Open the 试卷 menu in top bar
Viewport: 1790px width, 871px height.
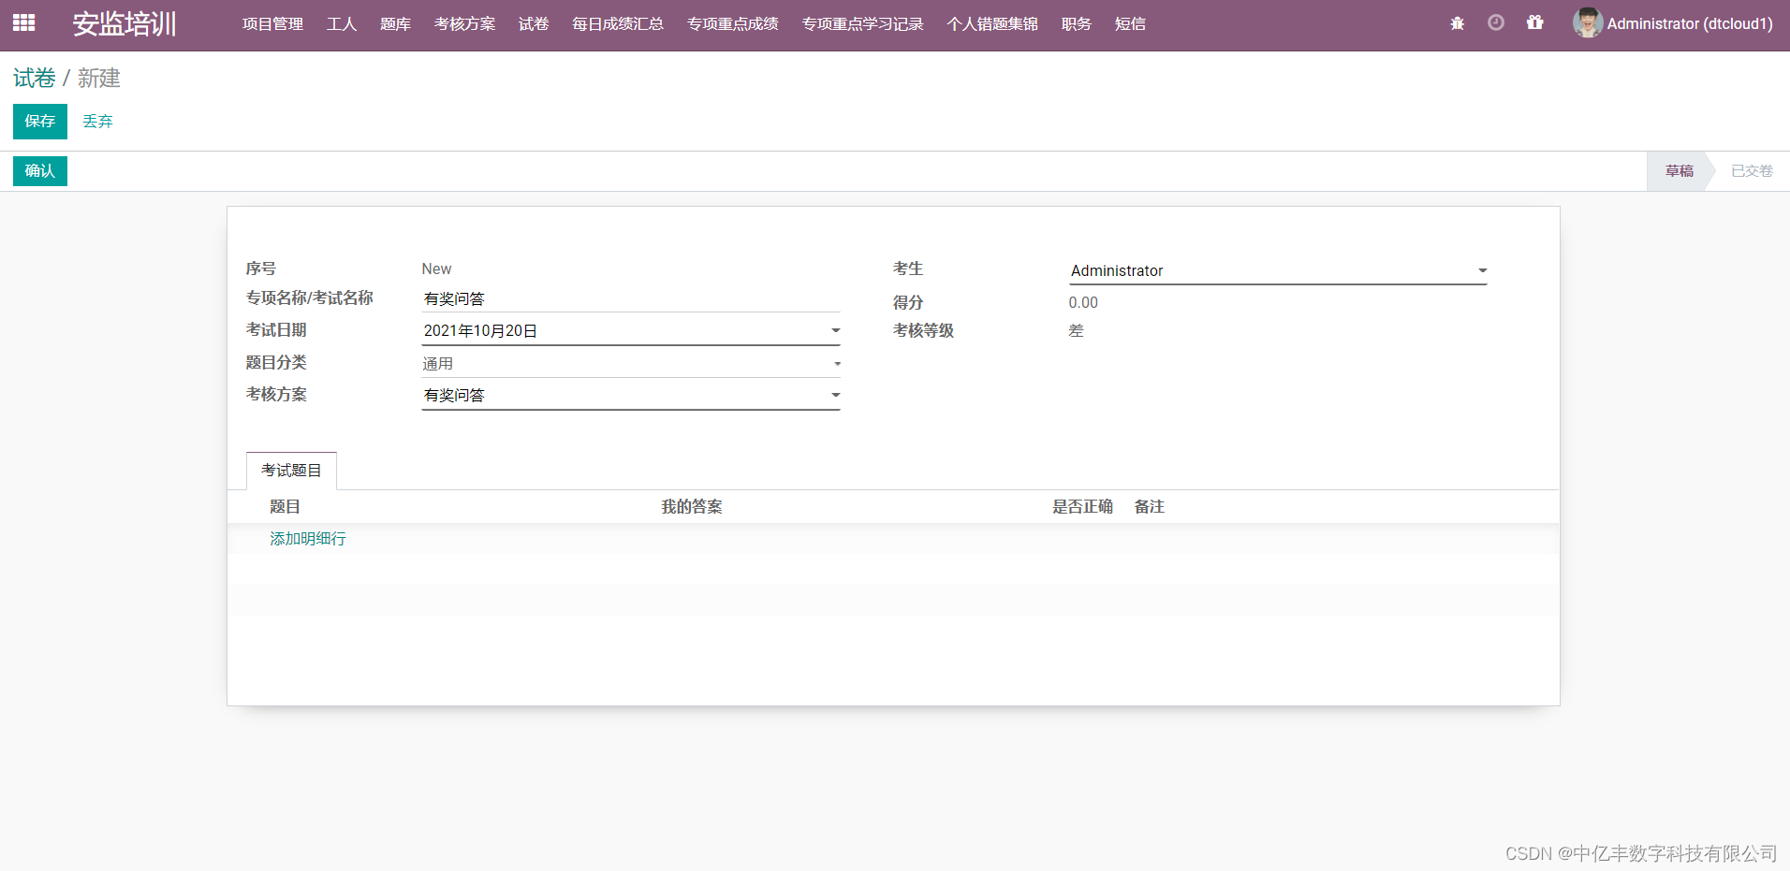pos(534,23)
